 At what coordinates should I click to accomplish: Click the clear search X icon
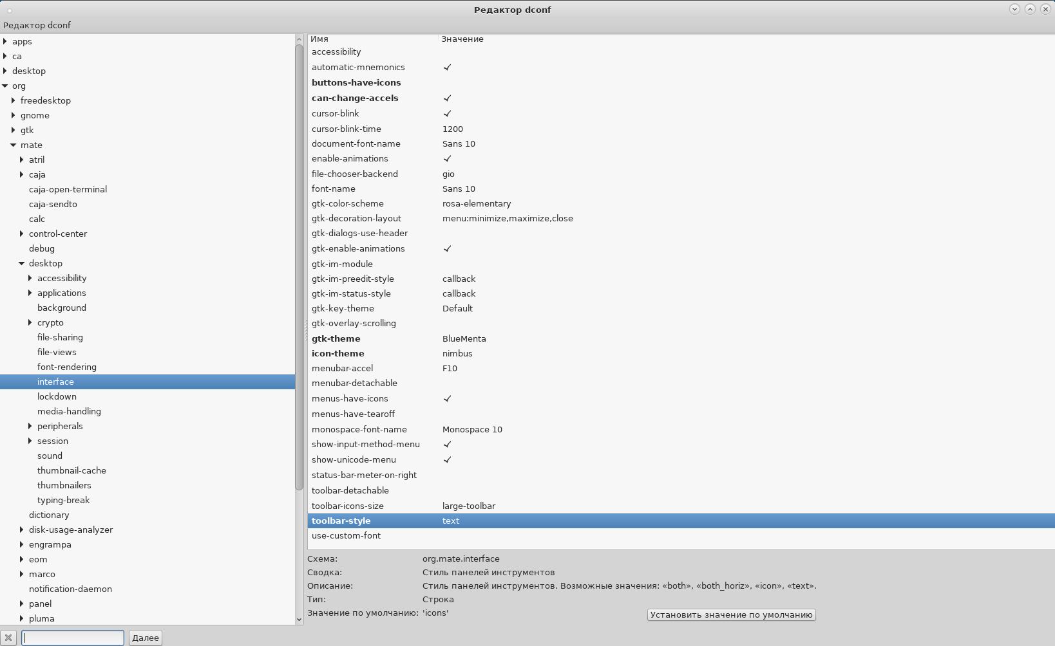(8, 638)
